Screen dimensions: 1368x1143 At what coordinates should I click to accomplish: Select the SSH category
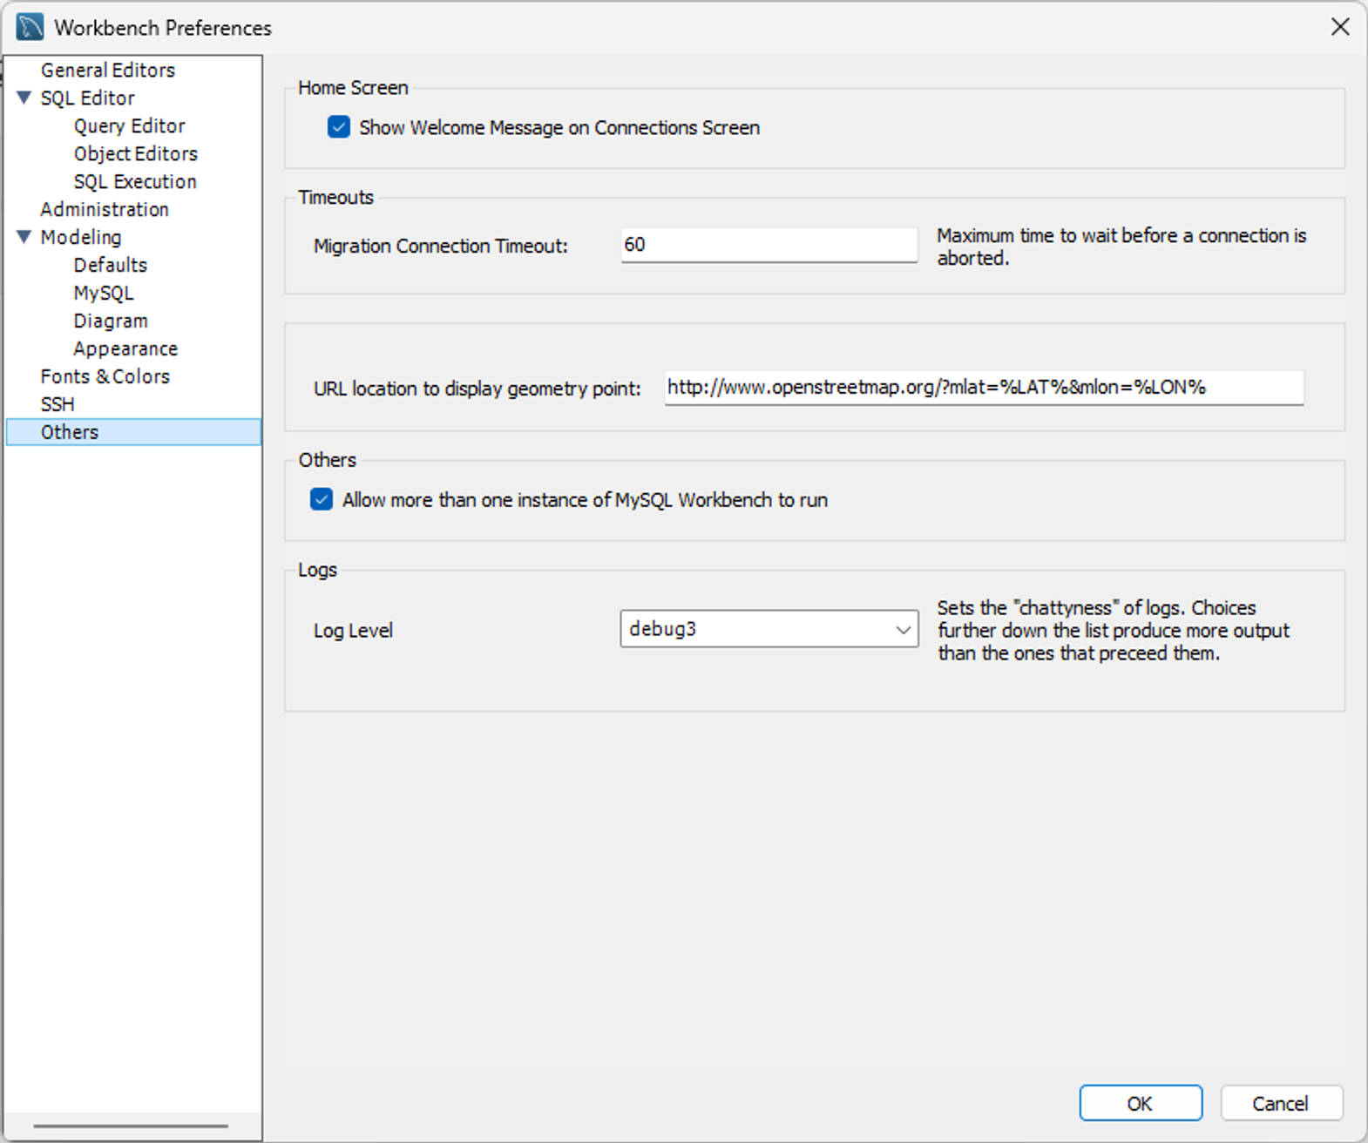pos(58,404)
